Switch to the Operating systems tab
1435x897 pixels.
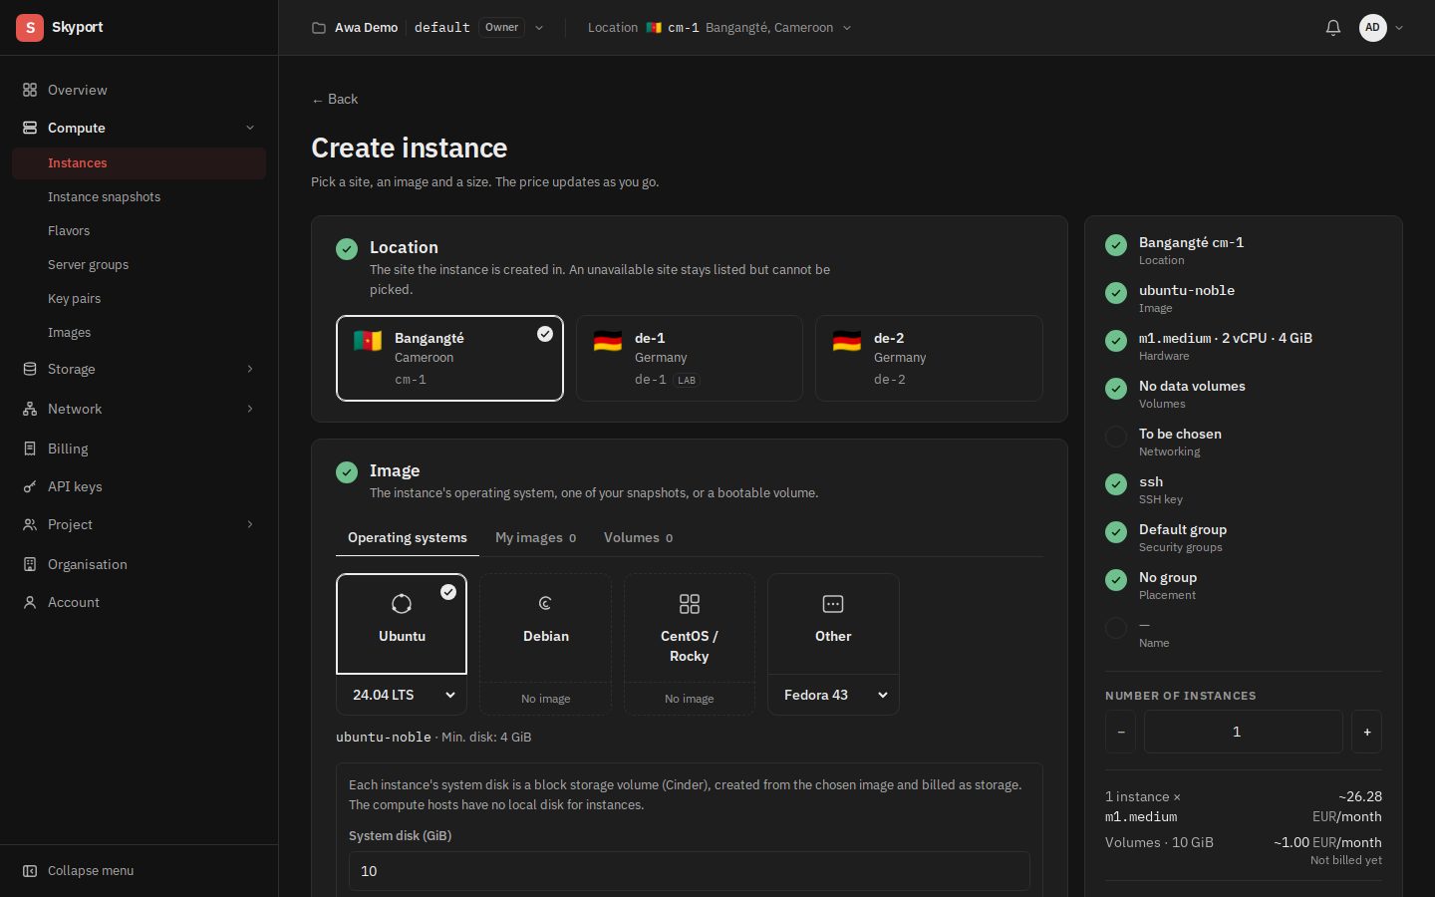click(408, 538)
